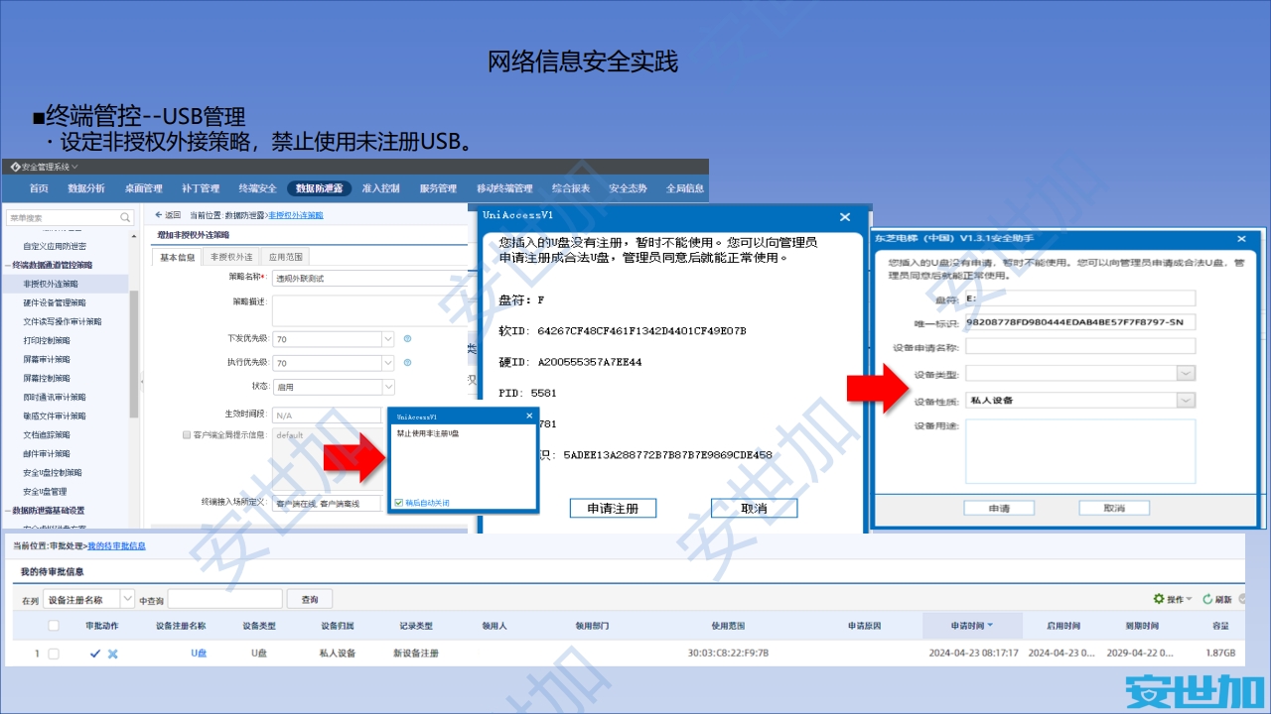Toggle 稍后自动关闭 checkbox in popup
Viewport: 1271px width, 714px height.
(398, 503)
